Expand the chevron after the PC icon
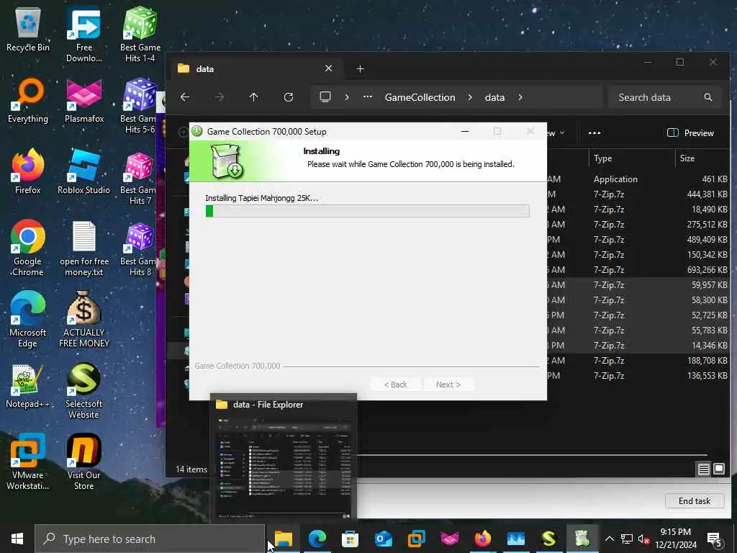737x553 pixels. pyautogui.click(x=347, y=97)
